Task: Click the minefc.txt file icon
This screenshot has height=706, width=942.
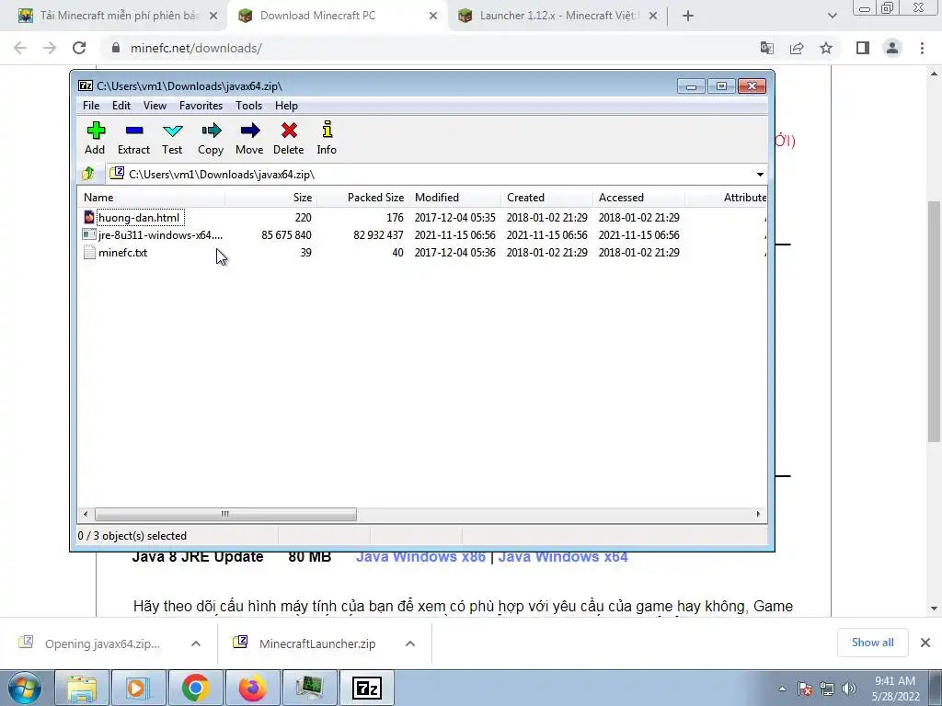Action: point(89,252)
